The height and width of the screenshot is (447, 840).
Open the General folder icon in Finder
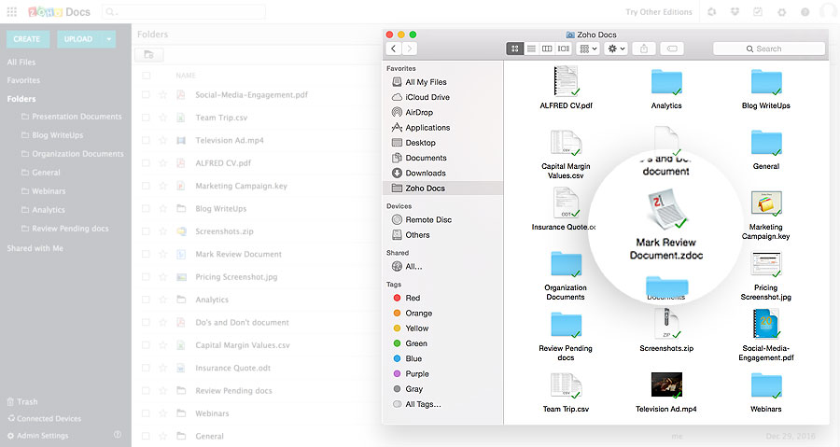coord(766,143)
